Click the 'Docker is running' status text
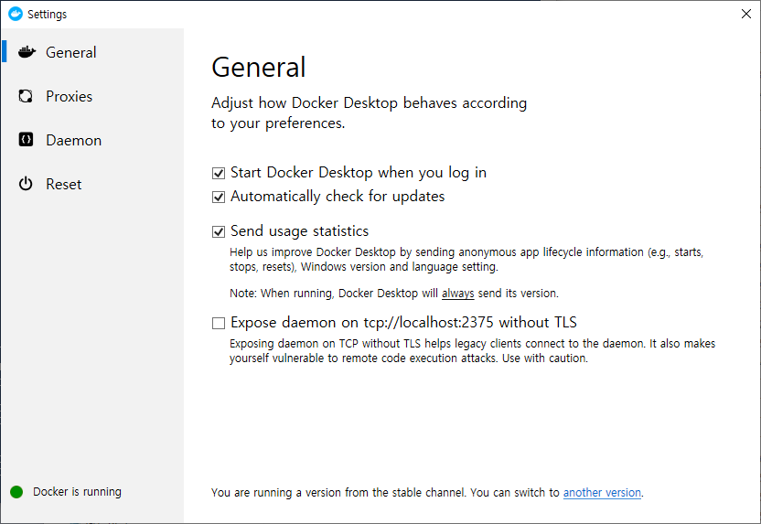Image resolution: width=761 pixels, height=524 pixels. 77,492
